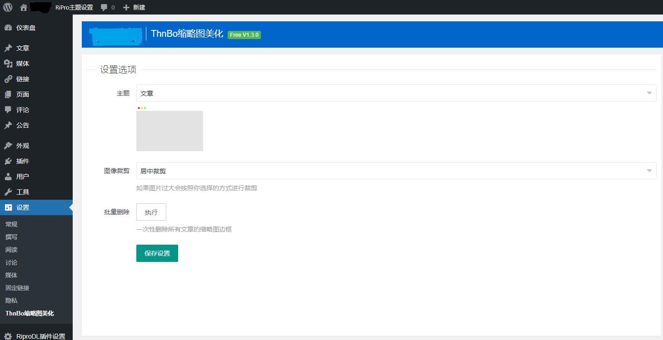This screenshot has height=340, width=663.
Task: Click the person icon beside 用户
Action: (x=8, y=177)
